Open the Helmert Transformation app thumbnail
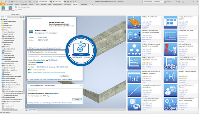199x114 pixels. (x=170, y=77)
